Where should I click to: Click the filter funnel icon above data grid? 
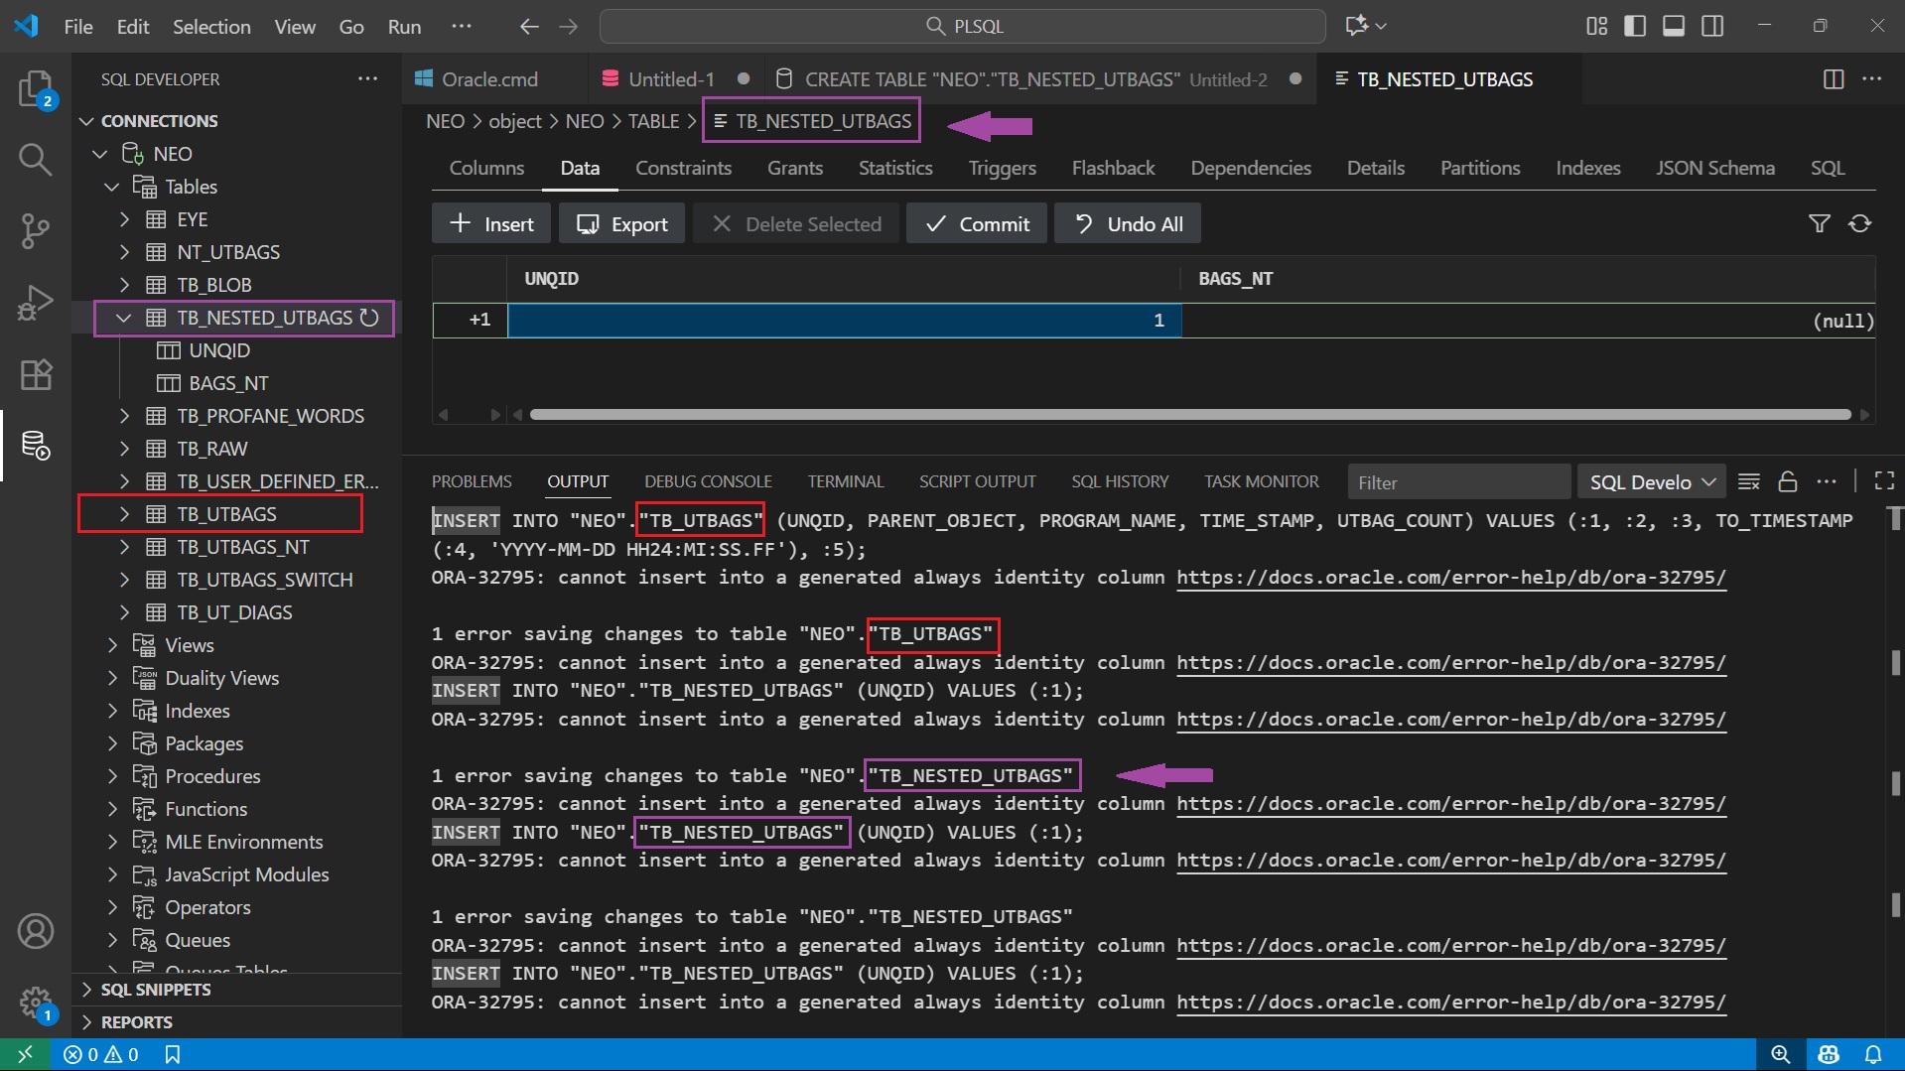coord(1819,224)
